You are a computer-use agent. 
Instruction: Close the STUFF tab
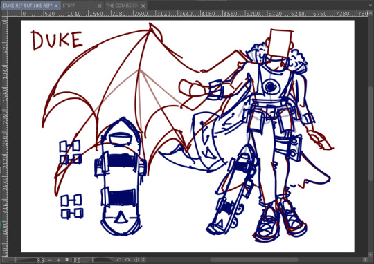(100, 6)
